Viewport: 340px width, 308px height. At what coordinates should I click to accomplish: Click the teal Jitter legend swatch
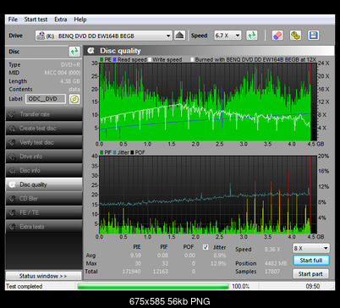coord(115,152)
